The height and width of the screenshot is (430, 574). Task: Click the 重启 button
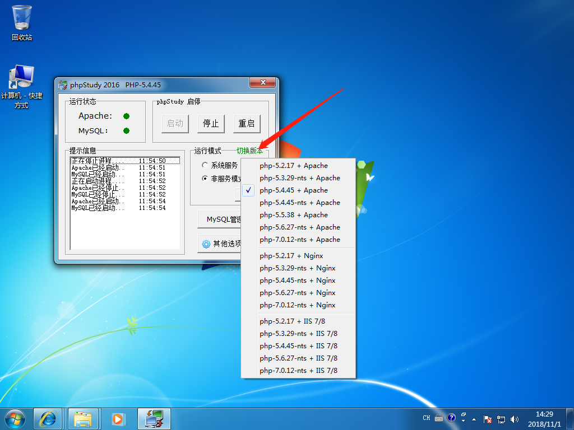[247, 124]
